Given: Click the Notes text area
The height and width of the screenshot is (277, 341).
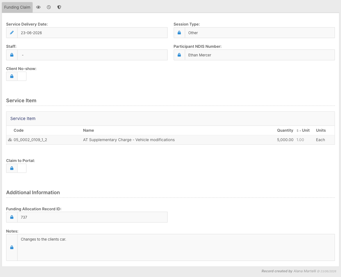Looking at the screenshot, I should point(176,247).
